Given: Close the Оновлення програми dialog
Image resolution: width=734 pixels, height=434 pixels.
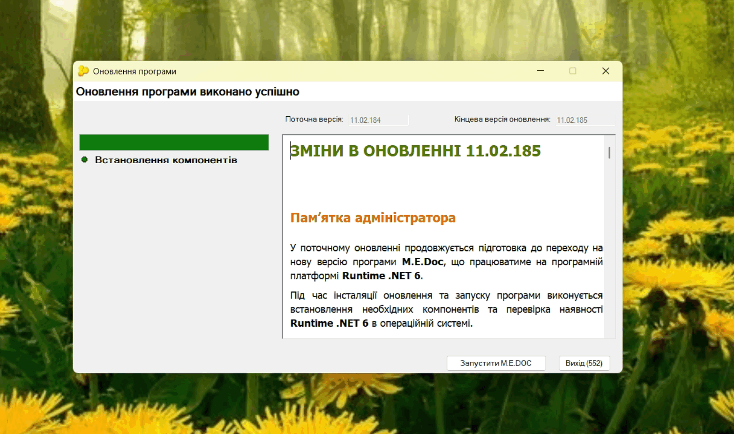Looking at the screenshot, I should pos(606,71).
